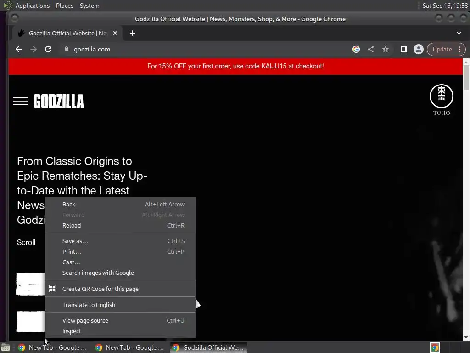Reload the page with the toolbar refresh icon

coord(48,49)
